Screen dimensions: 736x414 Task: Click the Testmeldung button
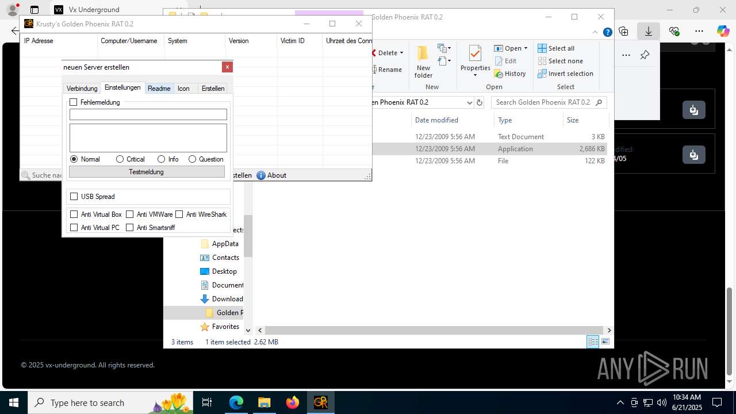tap(147, 172)
